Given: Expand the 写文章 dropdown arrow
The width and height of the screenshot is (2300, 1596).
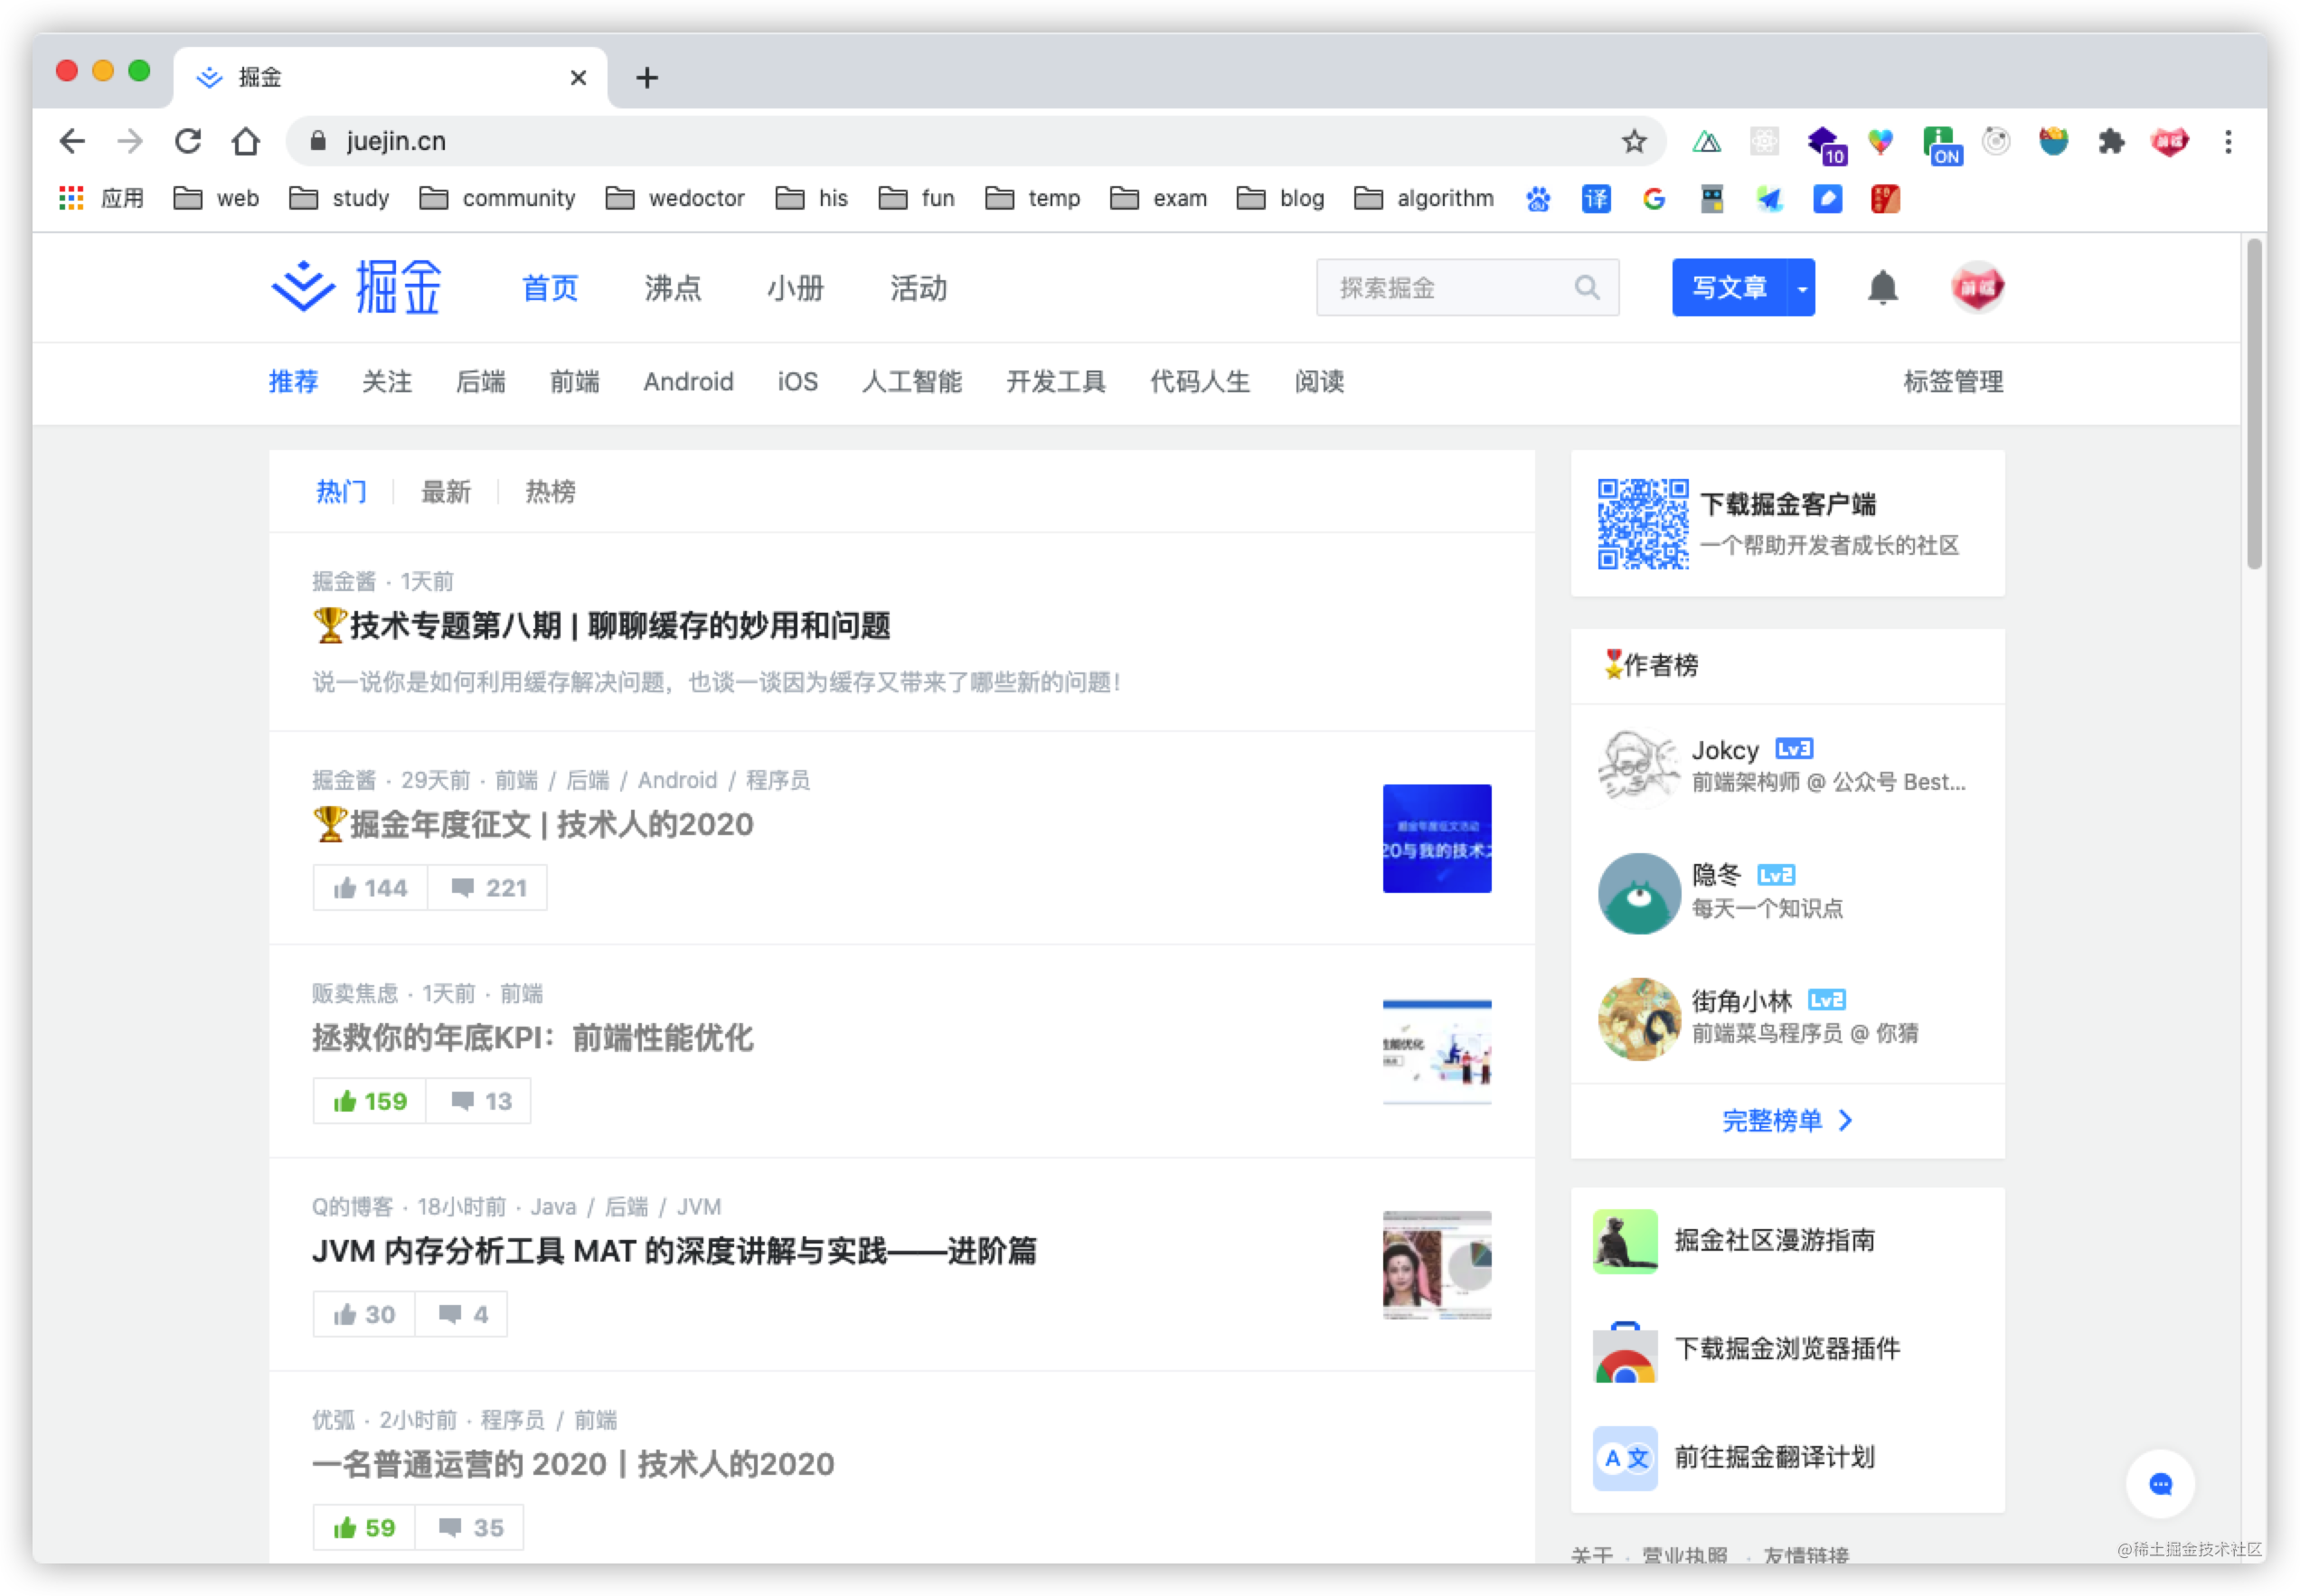Looking at the screenshot, I should (1801, 288).
